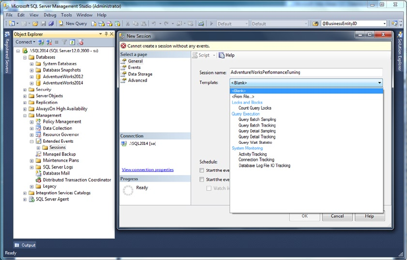Viewport: 407px width, 260px height.
Task: Open the Connect dropdown in Object Explorer
Action: [25, 42]
